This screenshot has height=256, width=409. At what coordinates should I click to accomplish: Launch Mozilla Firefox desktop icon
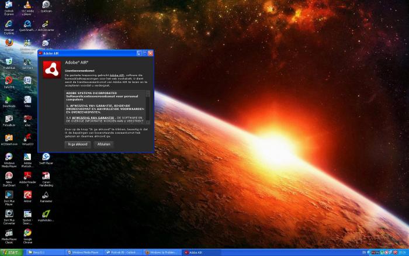(9, 44)
